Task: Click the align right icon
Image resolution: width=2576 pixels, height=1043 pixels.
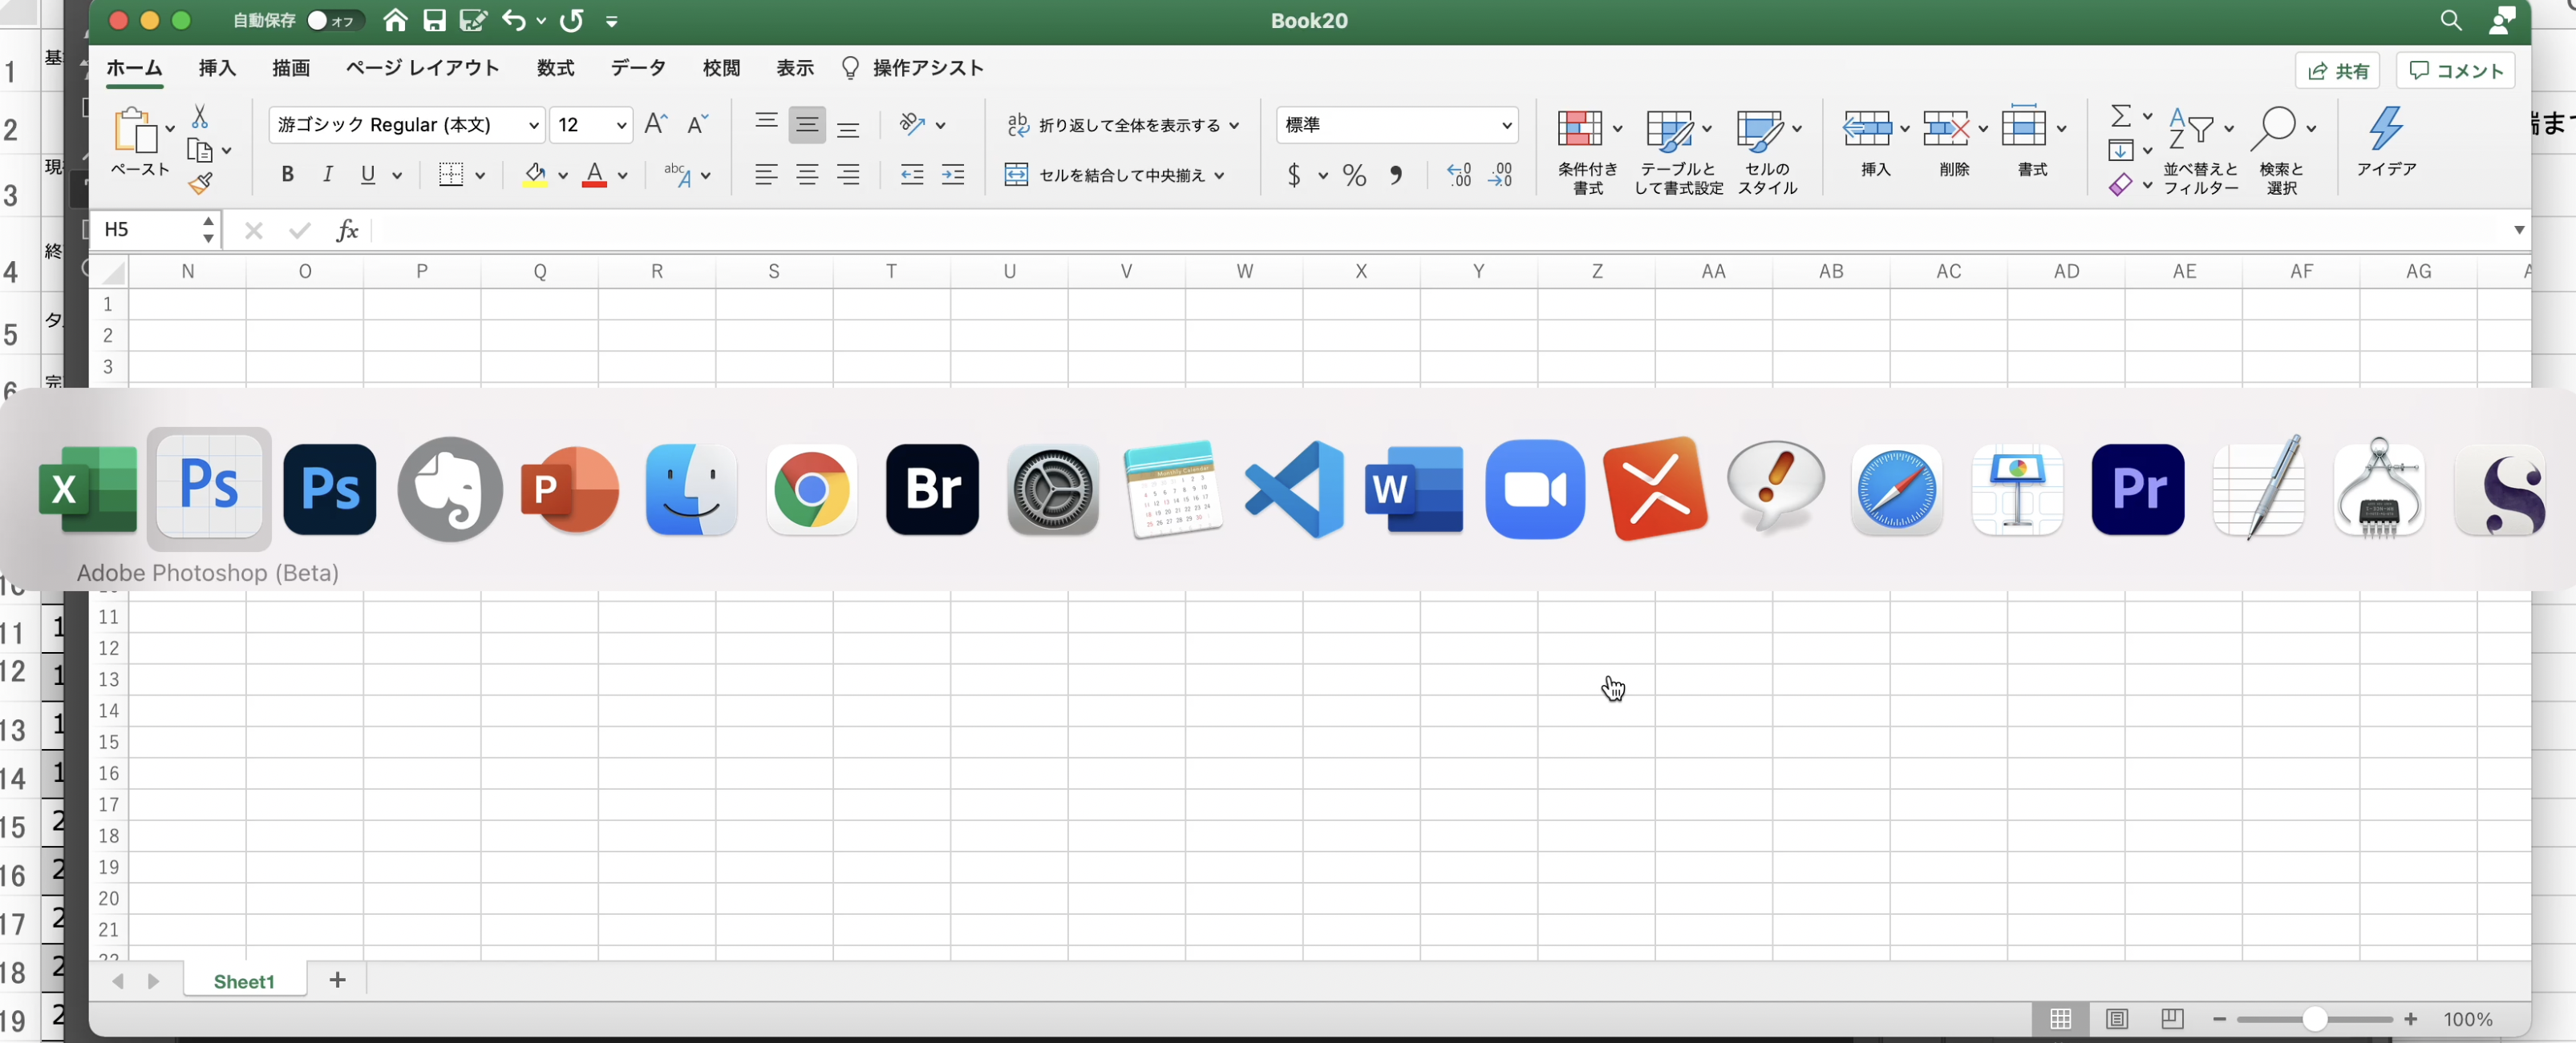Action: pos(848,175)
